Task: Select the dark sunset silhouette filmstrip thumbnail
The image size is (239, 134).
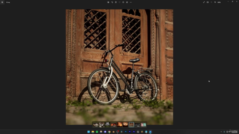Action: click(x=125, y=125)
